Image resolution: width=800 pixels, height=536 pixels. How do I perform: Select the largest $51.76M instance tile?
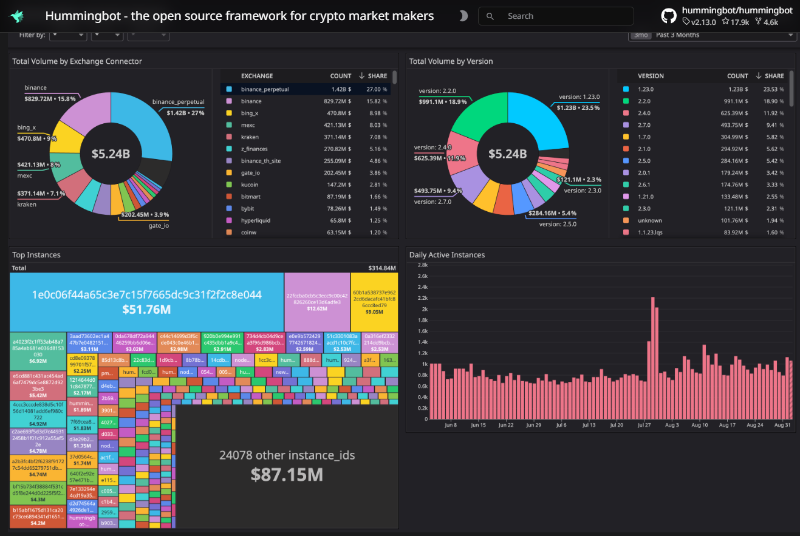pos(146,302)
